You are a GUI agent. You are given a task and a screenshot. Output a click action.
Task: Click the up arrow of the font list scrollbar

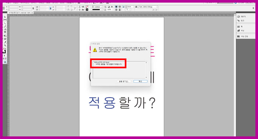pyautogui.click(x=146, y=63)
